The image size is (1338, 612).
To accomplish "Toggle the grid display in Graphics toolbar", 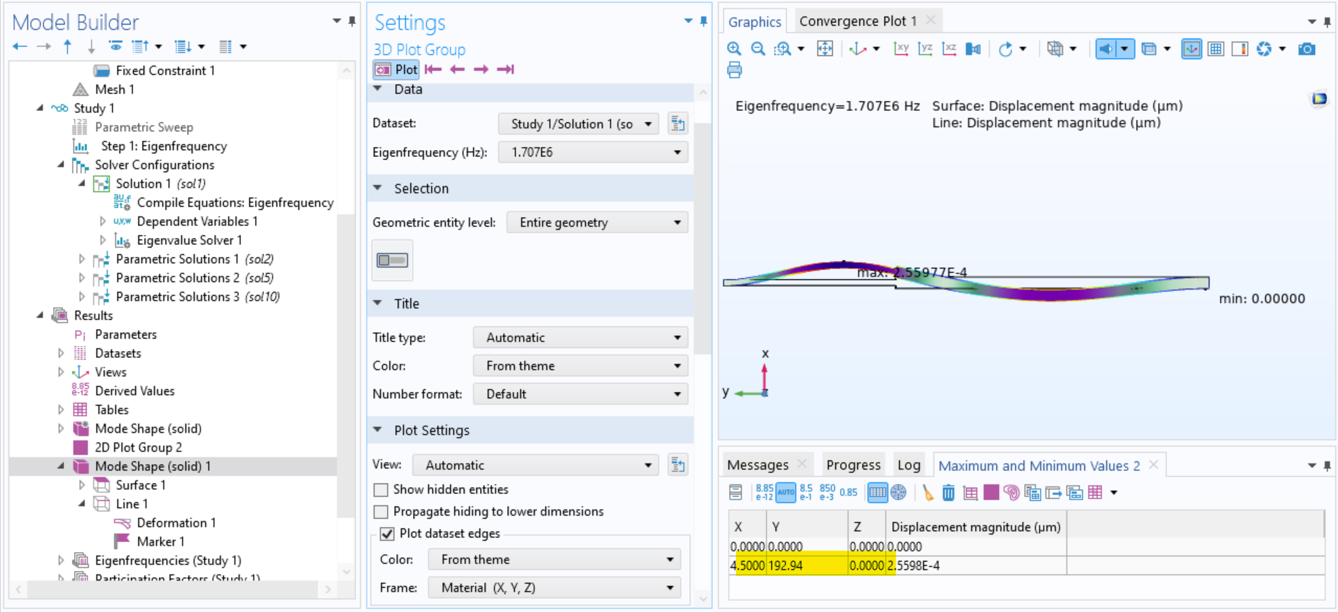I will pyautogui.click(x=1216, y=49).
